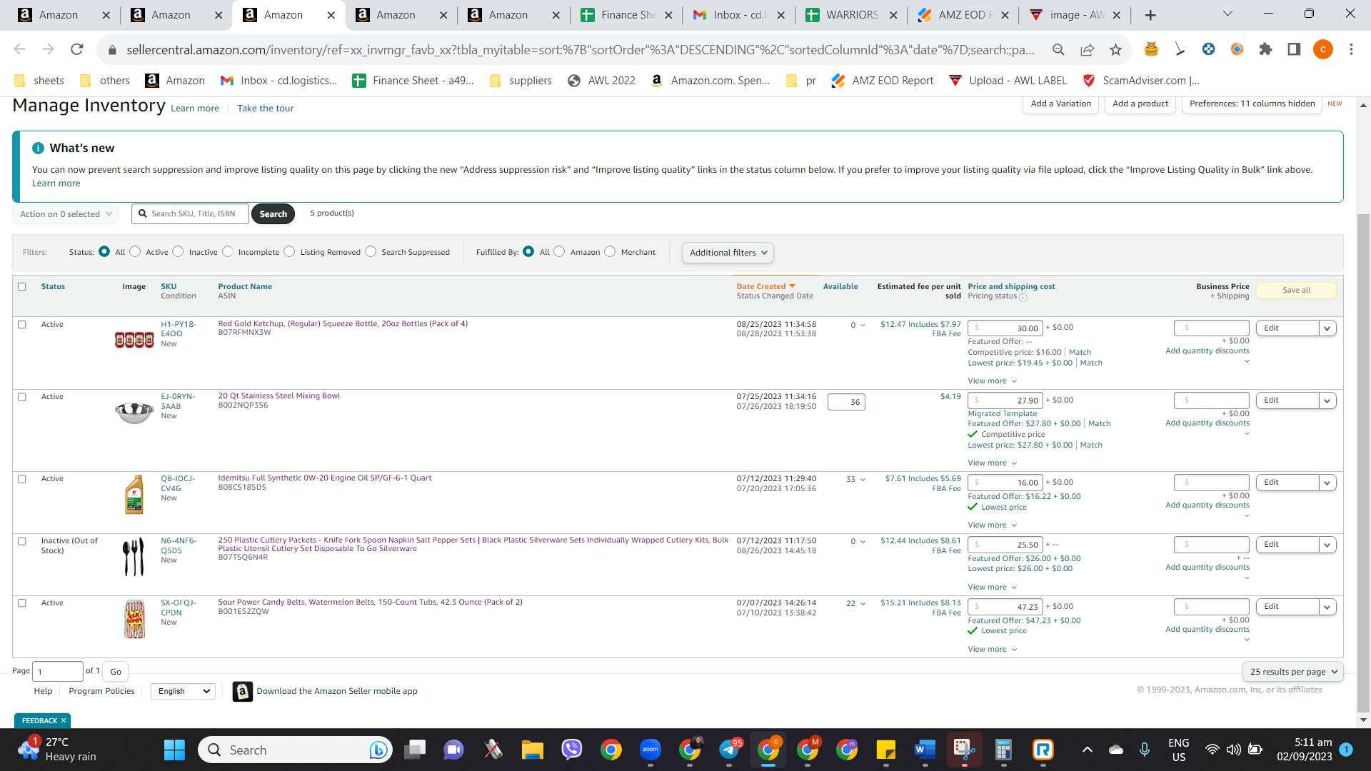Open Edit dropdown arrow for Sour Power Candy
The width and height of the screenshot is (1371, 771).
tap(1327, 607)
